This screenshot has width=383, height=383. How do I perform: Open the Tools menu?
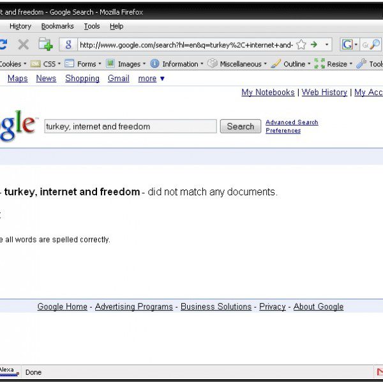tap(92, 26)
